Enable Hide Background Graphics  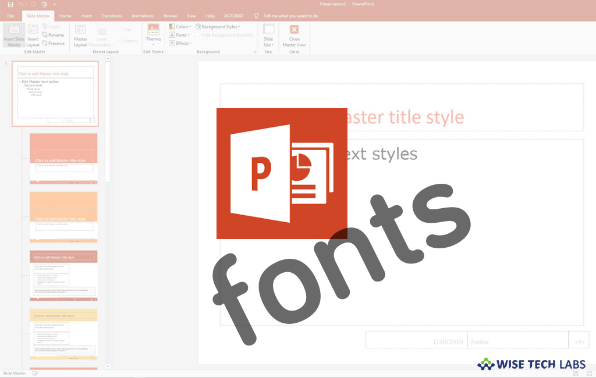(198, 35)
